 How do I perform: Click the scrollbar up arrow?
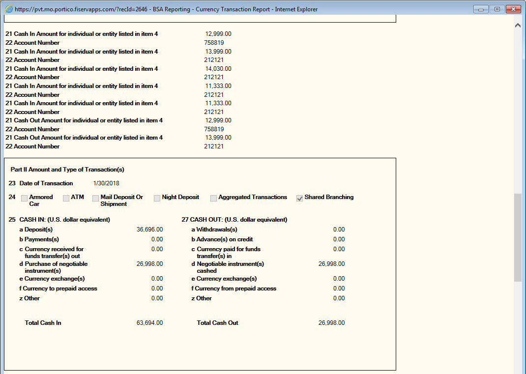518,26
